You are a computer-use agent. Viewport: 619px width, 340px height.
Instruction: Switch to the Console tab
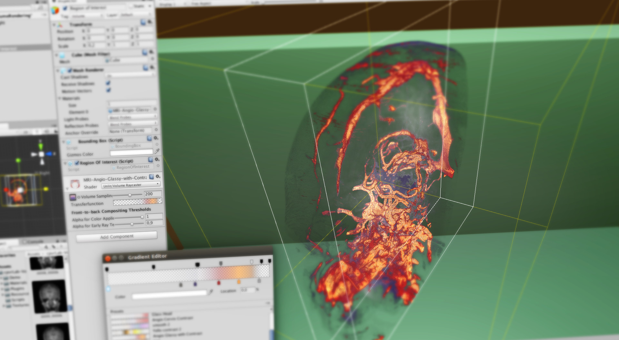coord(34,241)
